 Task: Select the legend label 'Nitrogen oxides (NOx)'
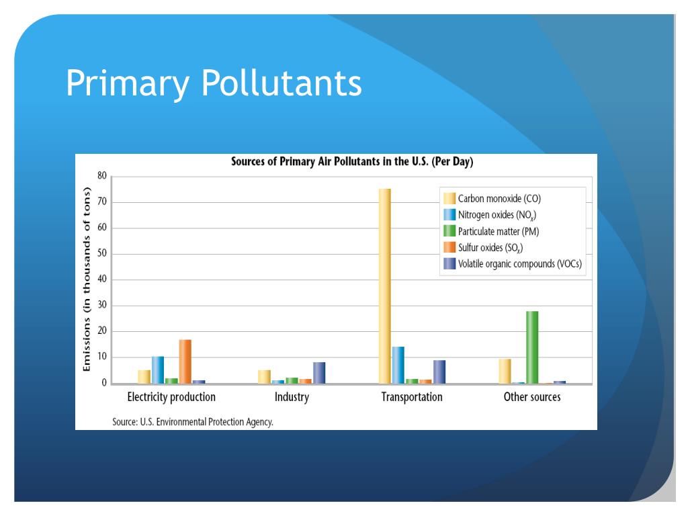[x=497, y=215]
